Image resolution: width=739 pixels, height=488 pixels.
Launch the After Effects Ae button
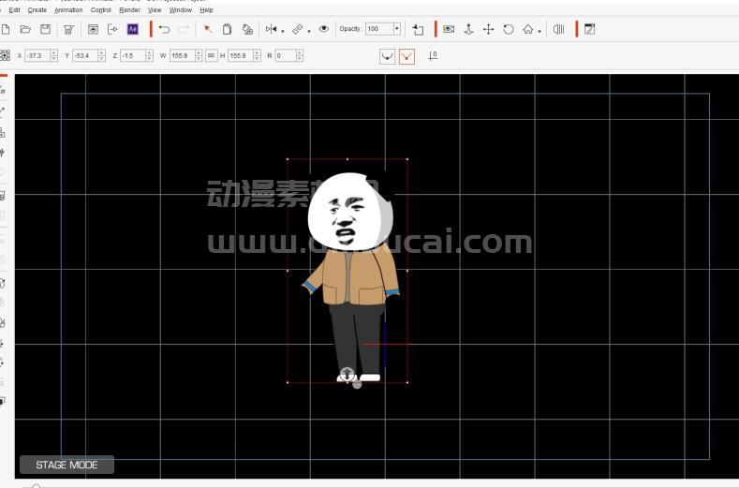pyautogui.click(x=132, y=29)
